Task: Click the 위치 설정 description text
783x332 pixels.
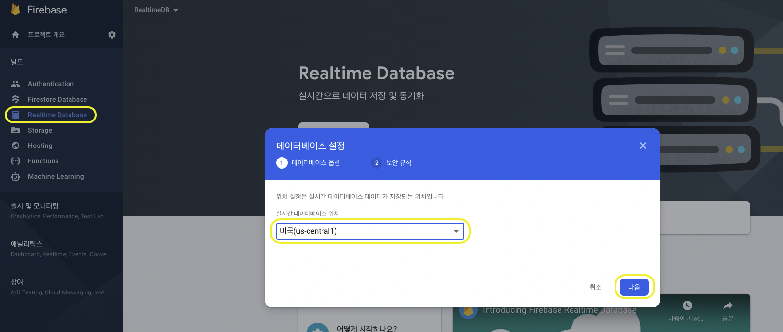Action: pos(361,197)
